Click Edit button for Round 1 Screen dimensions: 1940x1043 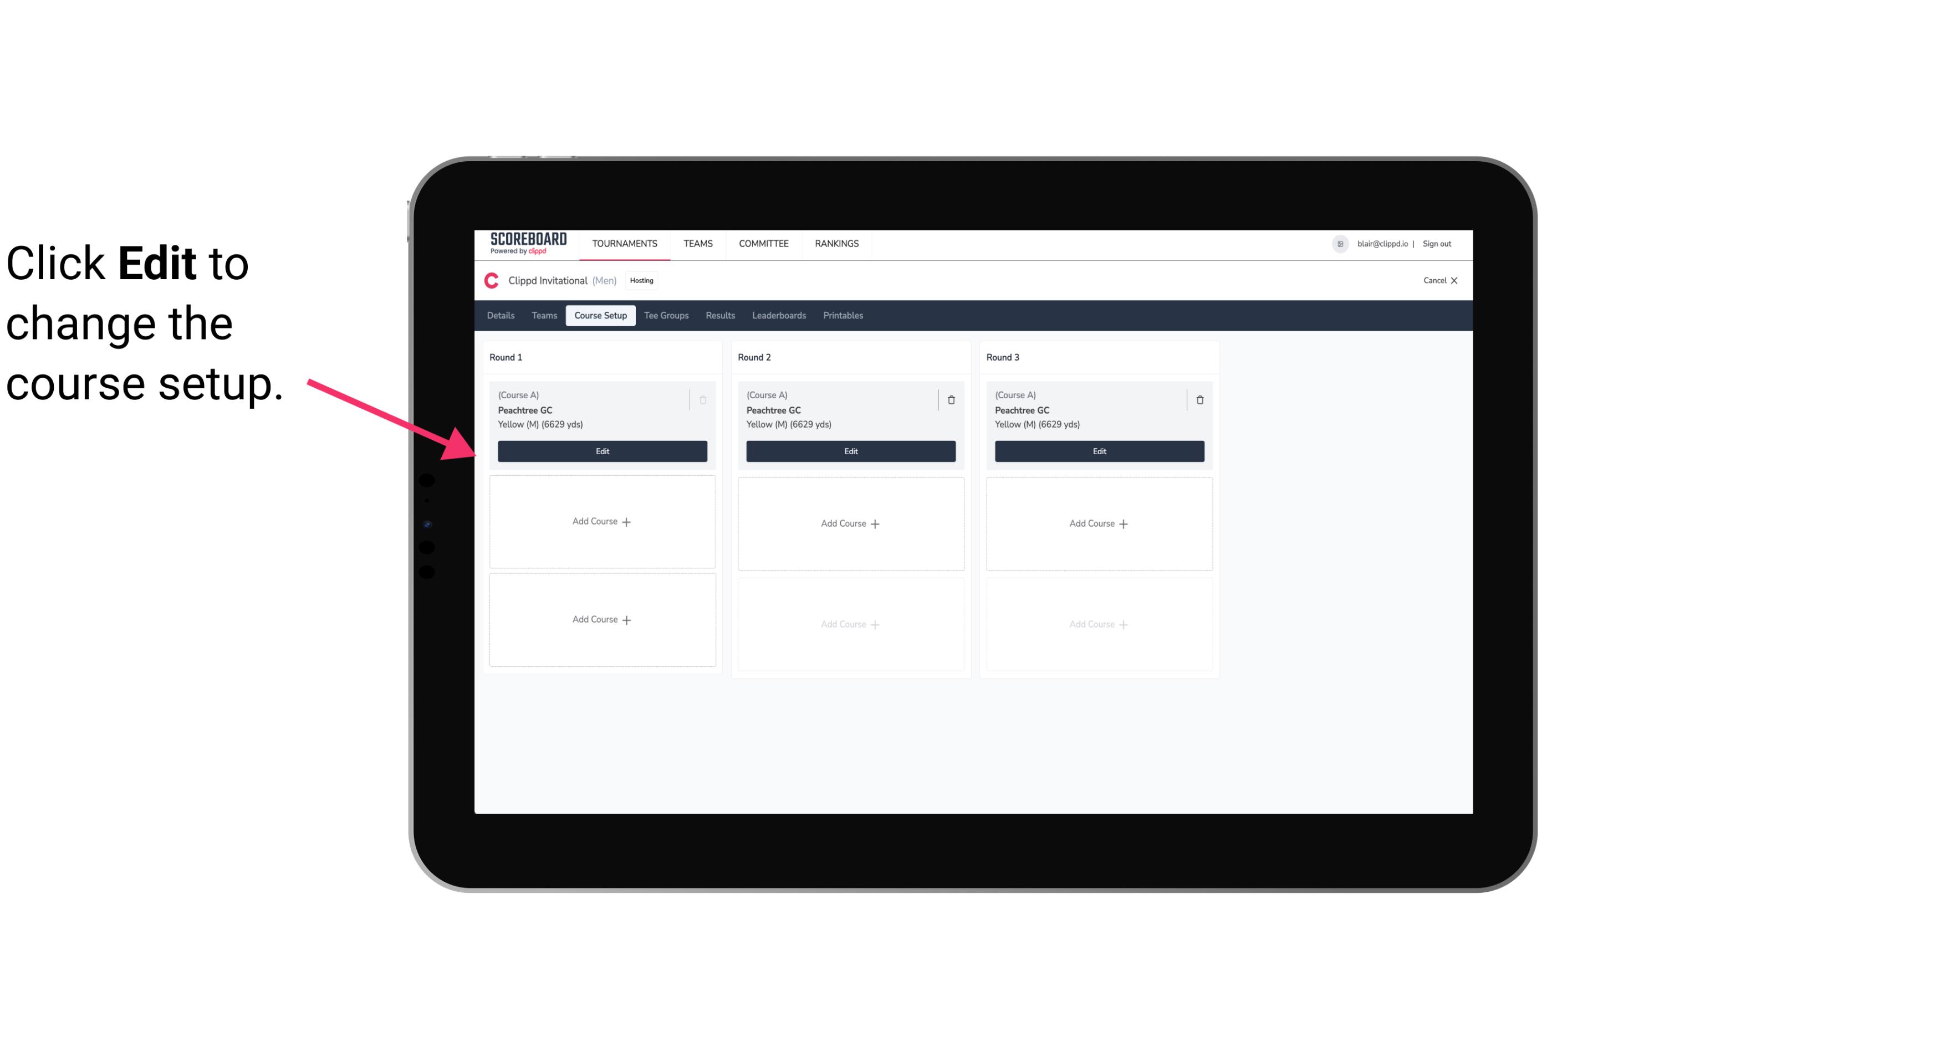[601, 450]
